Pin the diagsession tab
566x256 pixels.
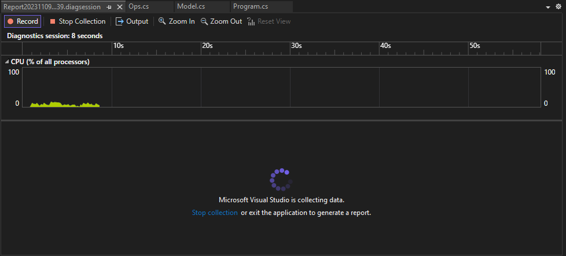(x=109, y=7)
